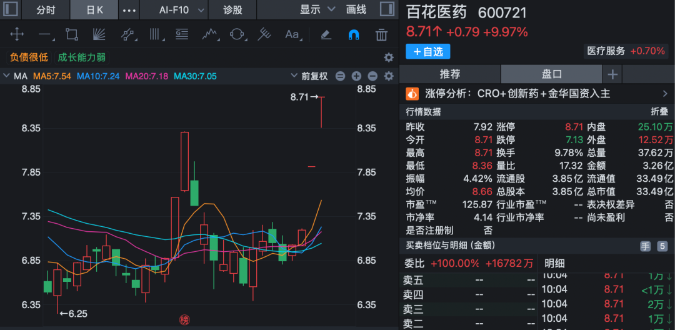This screenshot has width=675, height=330.
Task: Select the rectangle drawing tool
Action: (71, 34)
